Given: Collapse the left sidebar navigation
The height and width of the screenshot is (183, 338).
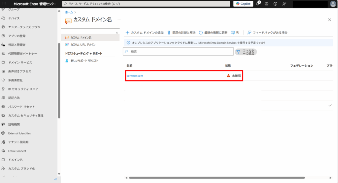Looking at the screenshot, I should [55, 179].
